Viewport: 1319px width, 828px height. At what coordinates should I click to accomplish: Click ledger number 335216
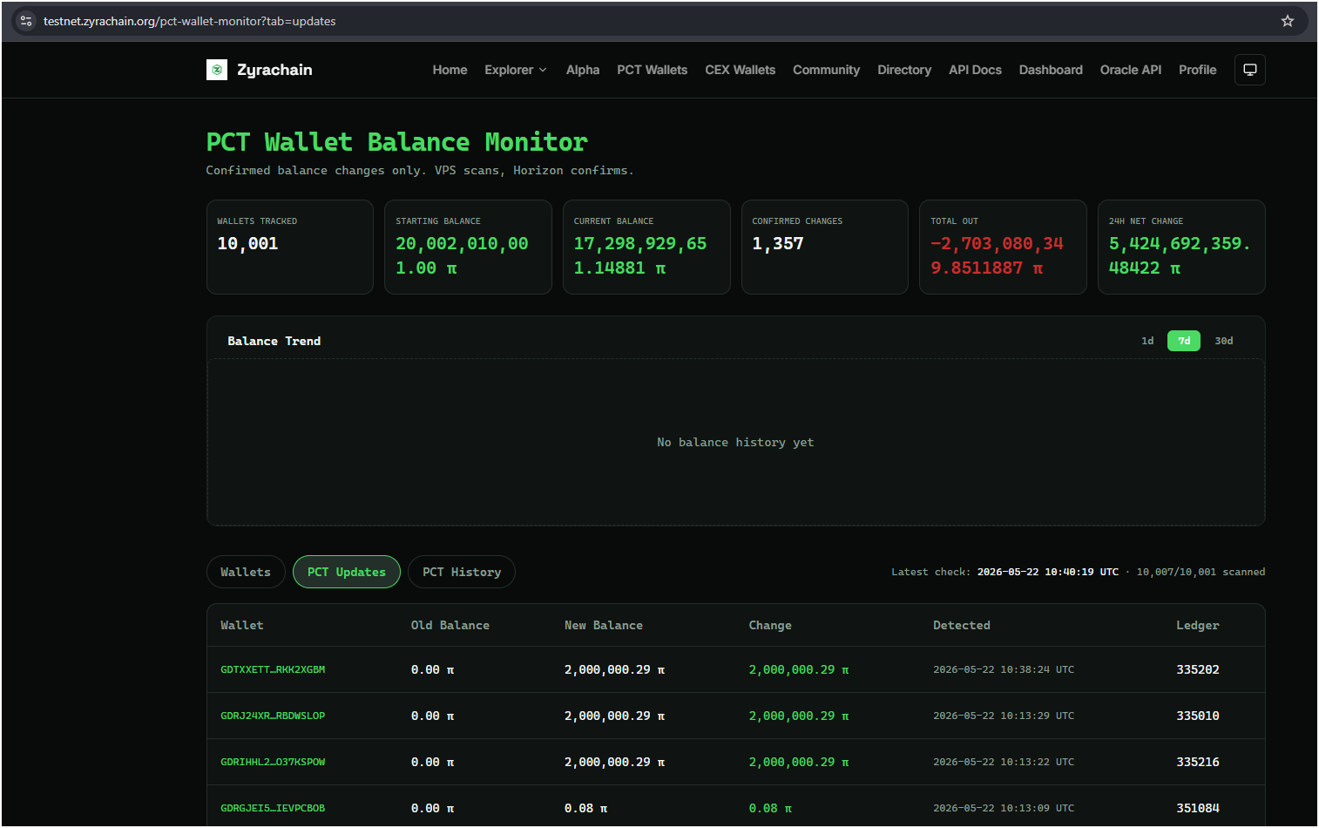click(x=1198, y=762)
